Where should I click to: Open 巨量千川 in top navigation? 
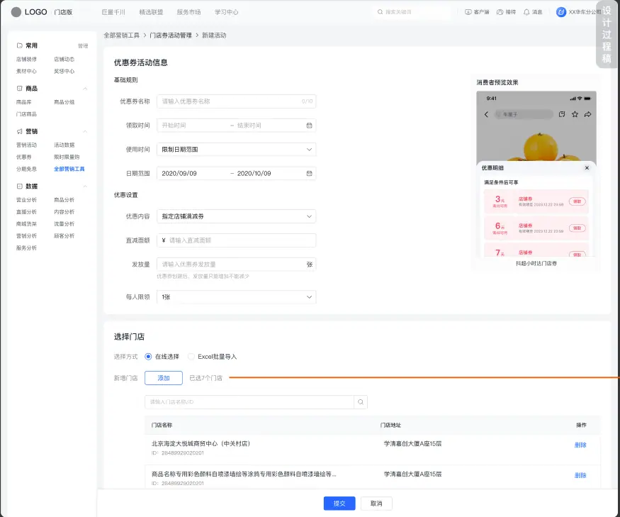click(113, 12)
